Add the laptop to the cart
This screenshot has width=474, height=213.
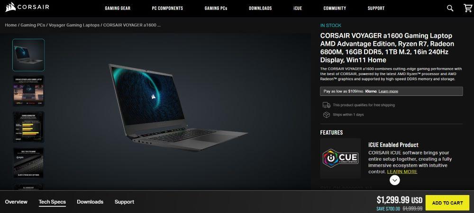coord(447,203)
